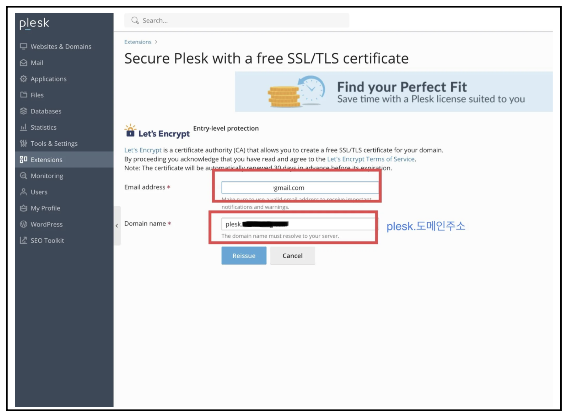Focus the Email address input field
573x416 pixels.
[x=300, y=188]
